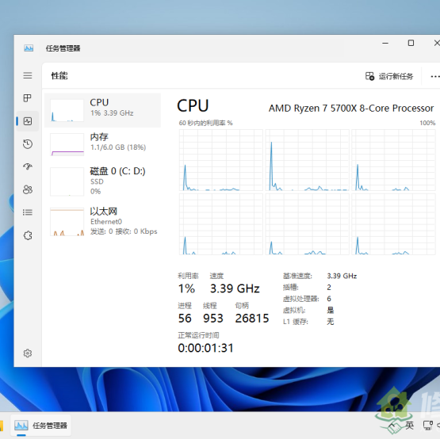The image size is (440, 439).
Task: Click process count 56
Action: 185,319
